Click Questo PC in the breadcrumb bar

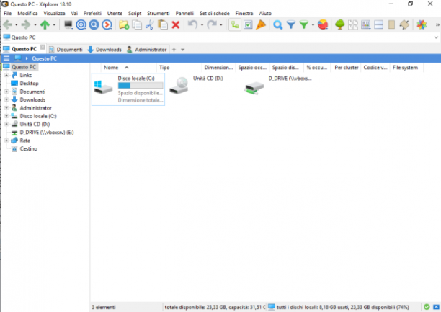[44, 58]
